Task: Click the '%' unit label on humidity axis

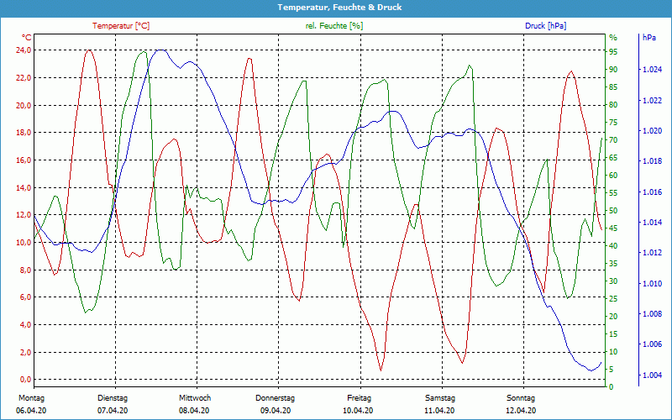Action: point(612,38)
